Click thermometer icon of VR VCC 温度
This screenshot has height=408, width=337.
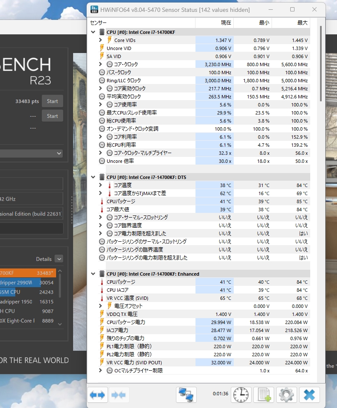pyautogui.click(x=102, y=298)
